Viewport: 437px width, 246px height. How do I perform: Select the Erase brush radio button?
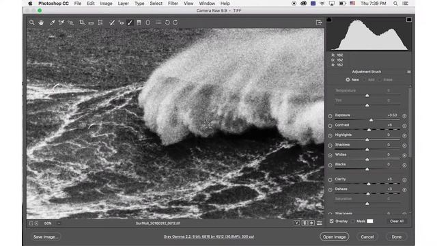tap(380, 80)
